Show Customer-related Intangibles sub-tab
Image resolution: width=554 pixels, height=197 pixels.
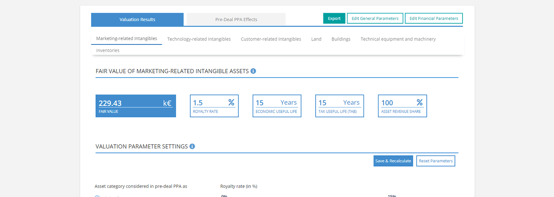(x=271, y=39)
